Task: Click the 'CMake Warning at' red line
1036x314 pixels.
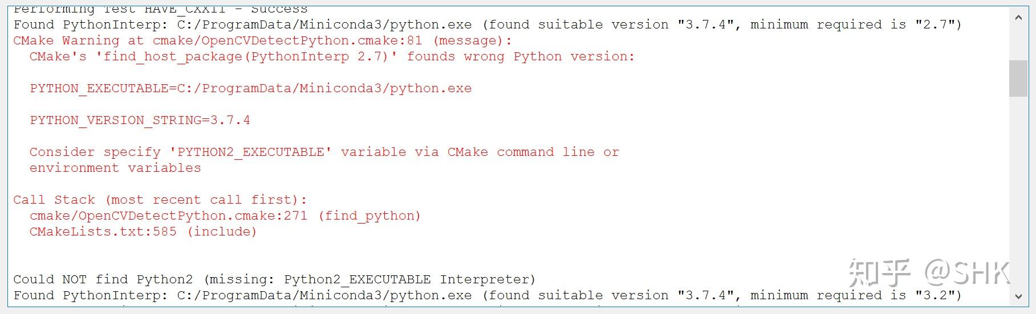Action: (x=262, y=41)
